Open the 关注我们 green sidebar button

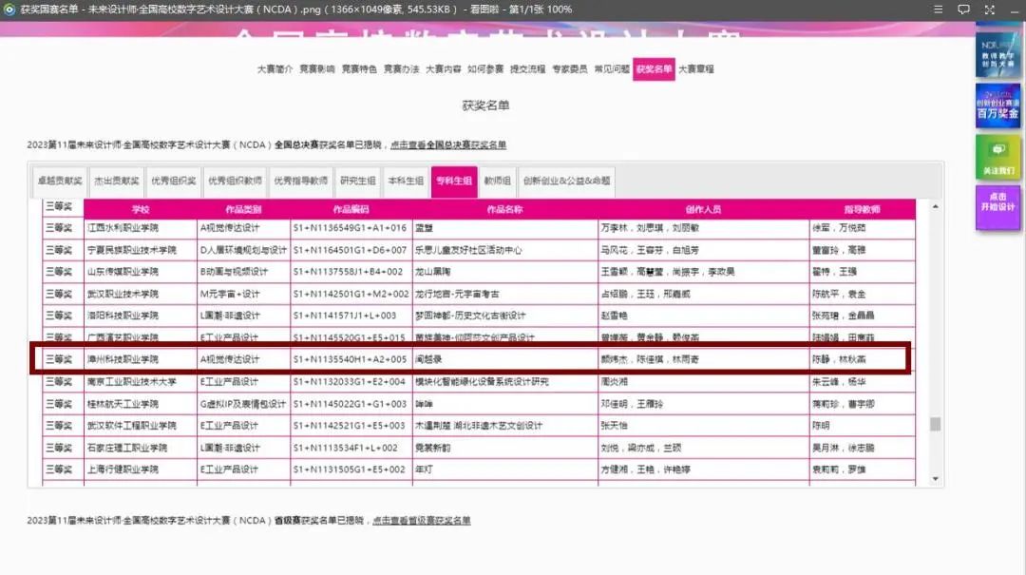click(997, 157)
